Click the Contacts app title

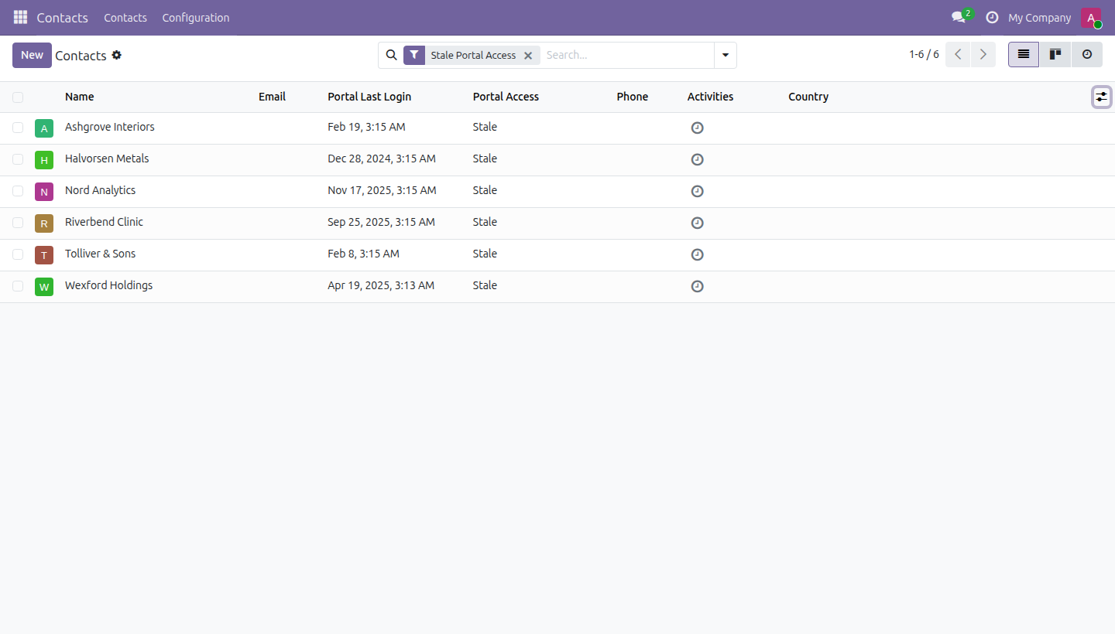[x=63, y=18]
